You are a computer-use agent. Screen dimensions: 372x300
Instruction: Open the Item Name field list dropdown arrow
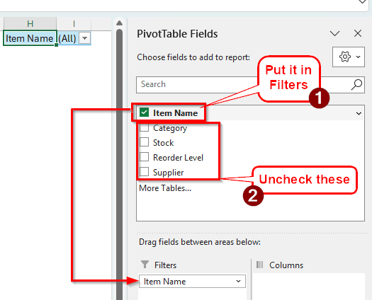359,113
